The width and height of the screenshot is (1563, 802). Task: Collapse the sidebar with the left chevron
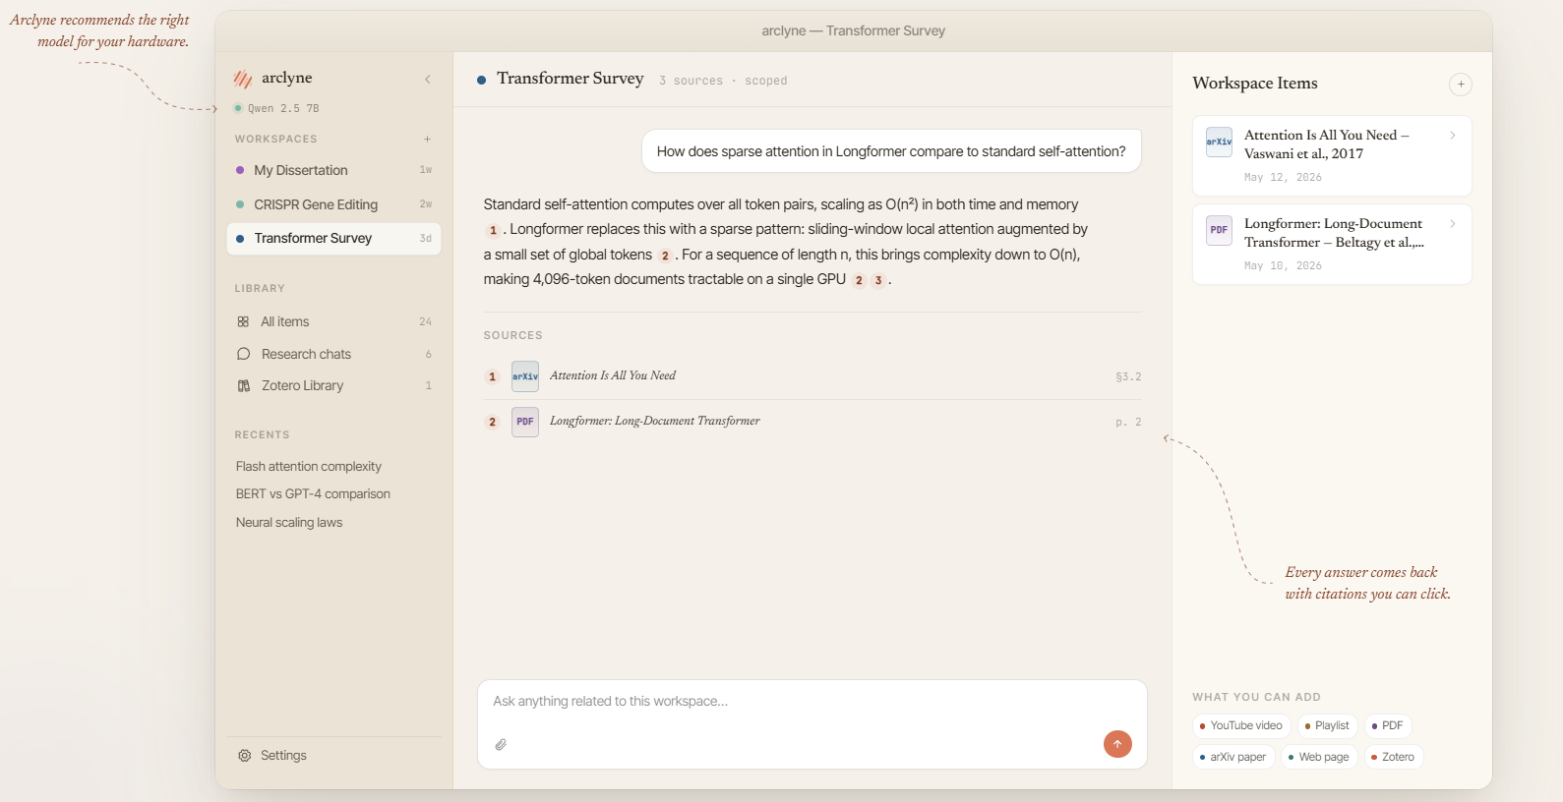[428, 79]
